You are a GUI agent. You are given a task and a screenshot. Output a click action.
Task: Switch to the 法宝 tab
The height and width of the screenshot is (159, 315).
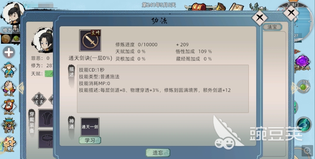click(272, 27)
